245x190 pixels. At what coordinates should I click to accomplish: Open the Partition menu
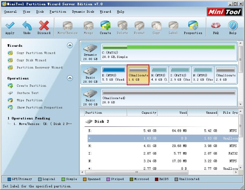tap(58, 12)
